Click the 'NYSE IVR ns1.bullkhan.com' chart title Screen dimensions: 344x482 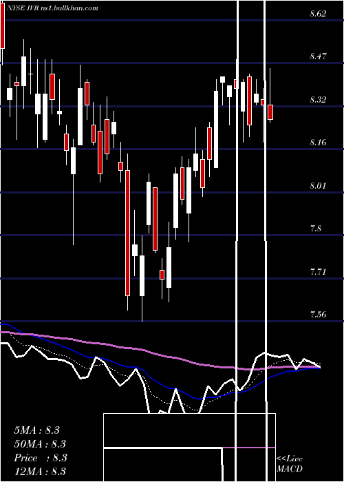click(54, 8)
